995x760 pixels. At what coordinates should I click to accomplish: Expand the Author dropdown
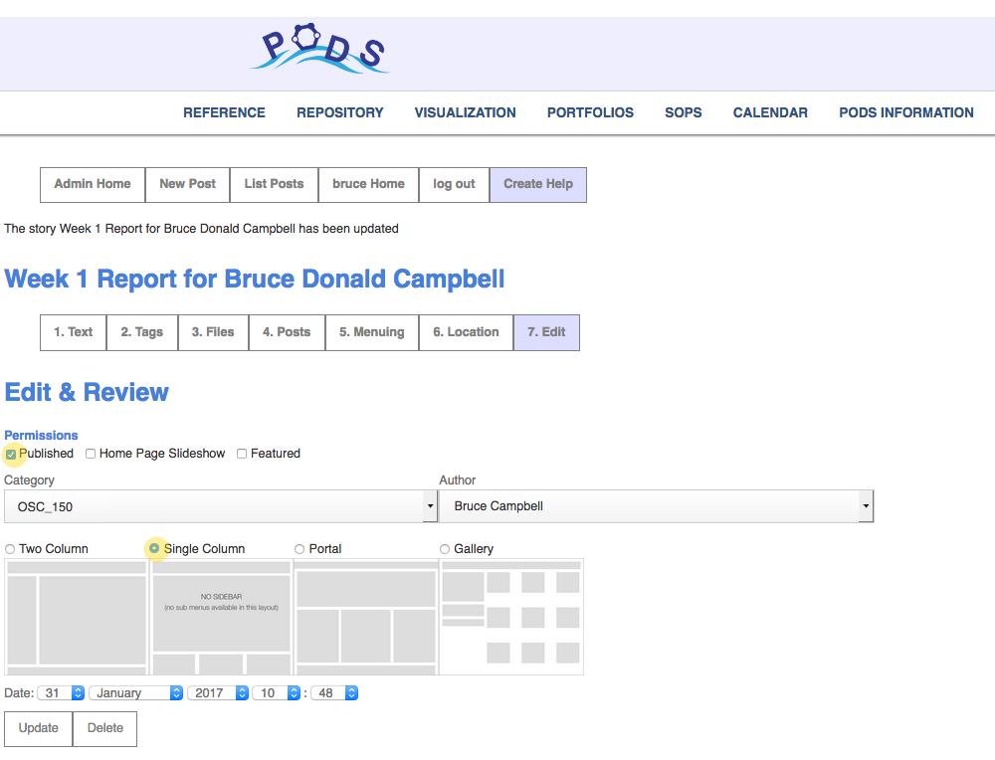(656, 506)
